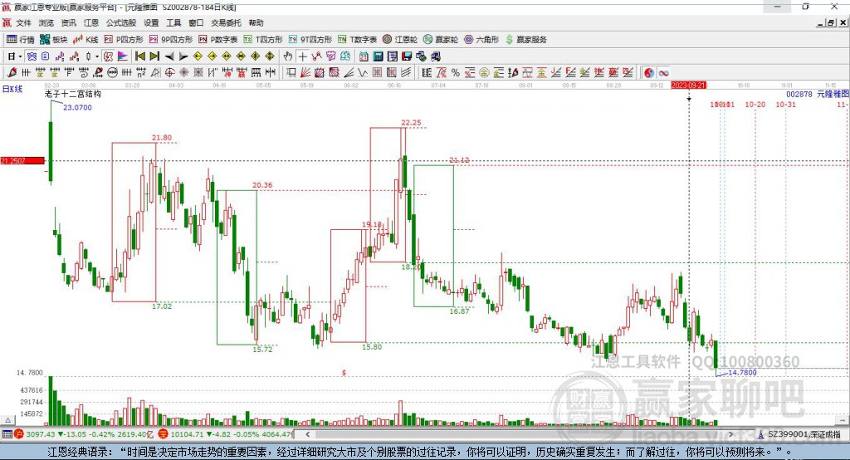Screen dimensions: 850x460
Task: Expand the candlestick style dropdown arrow
Action: (97, 56)
